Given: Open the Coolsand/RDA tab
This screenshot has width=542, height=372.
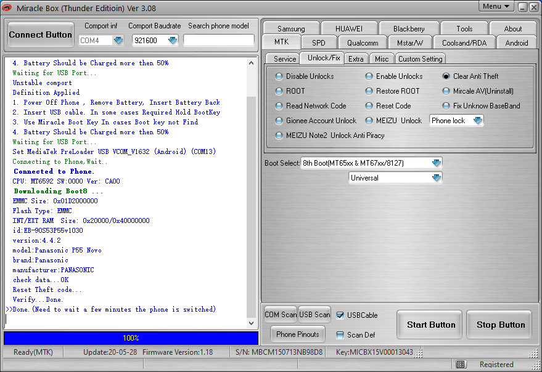Looking at the screenshot, I should pyautogui.click(x=464, y=43).
